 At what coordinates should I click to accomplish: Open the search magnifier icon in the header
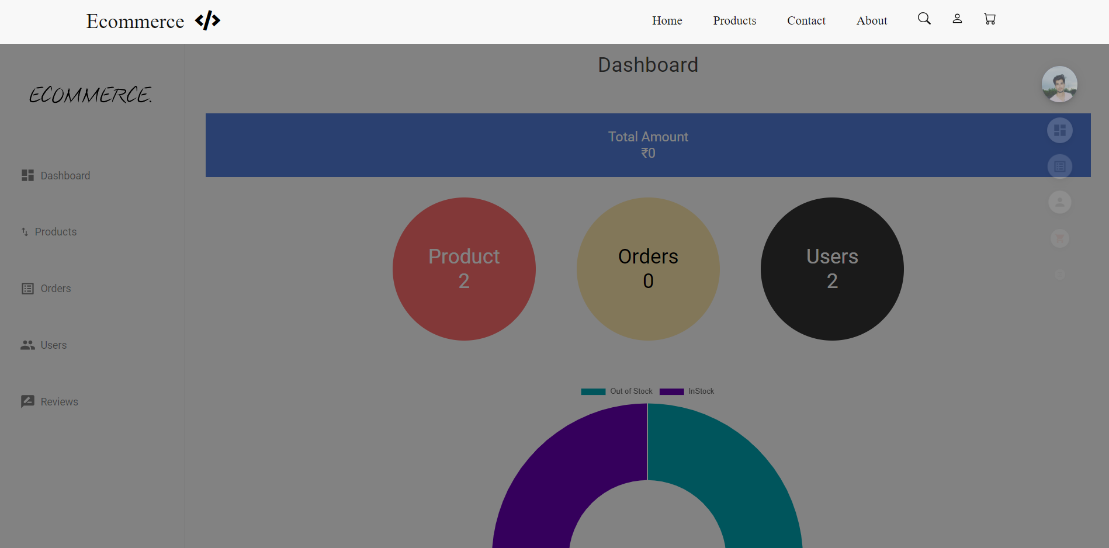click(924, 18)
